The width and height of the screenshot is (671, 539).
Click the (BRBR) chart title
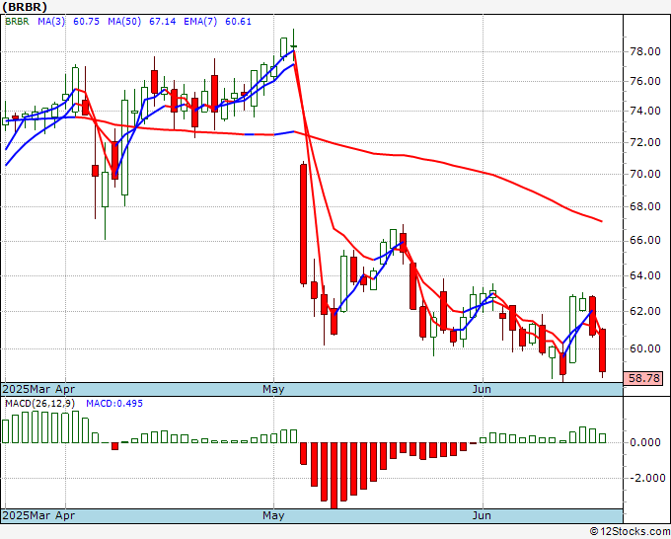coord(25,7)
